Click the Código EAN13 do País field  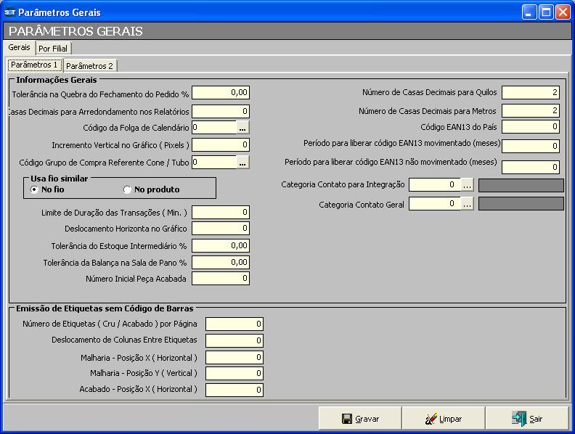coord(530,127)
